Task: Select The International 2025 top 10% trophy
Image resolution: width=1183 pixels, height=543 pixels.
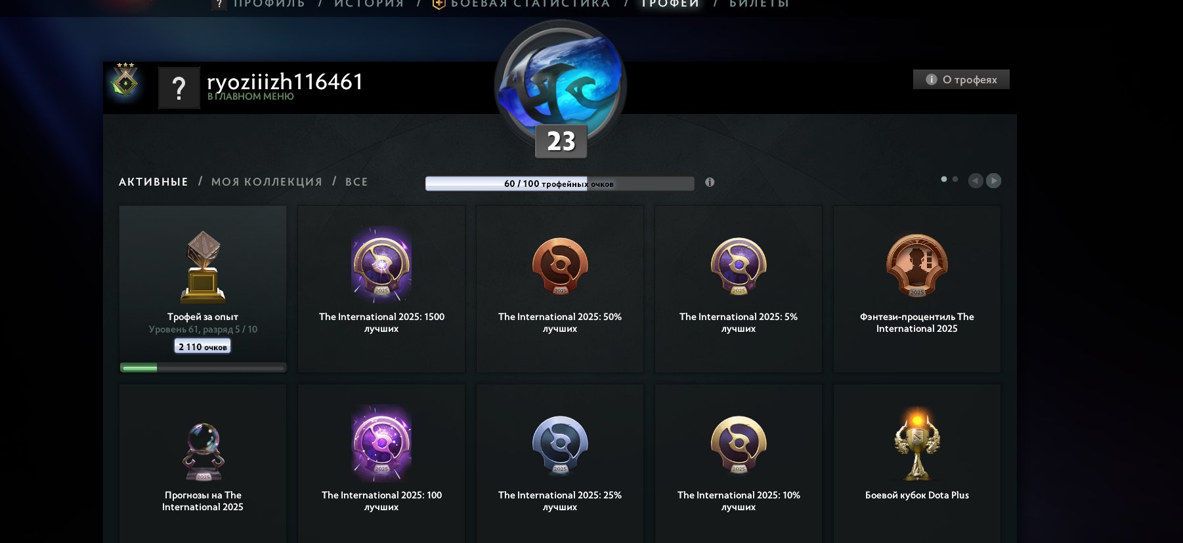Action: tap(739, 464)
